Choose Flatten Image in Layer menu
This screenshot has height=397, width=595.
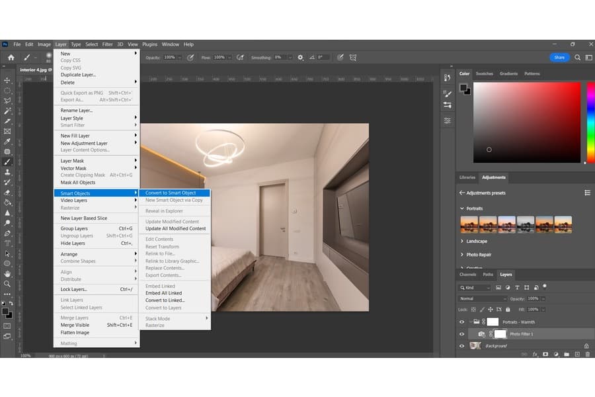click(97, 332)
